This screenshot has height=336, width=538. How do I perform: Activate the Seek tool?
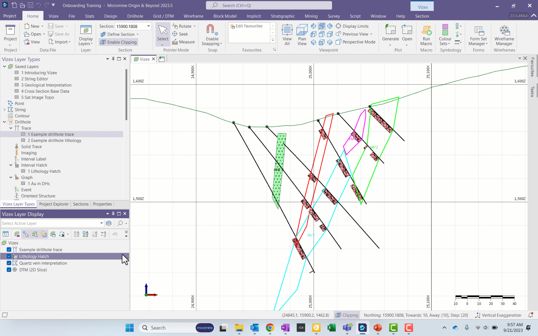pyautogui.click(x=180, y=34)
